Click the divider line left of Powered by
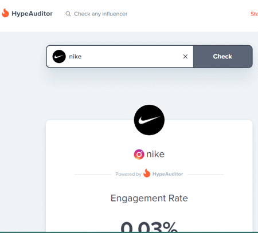 [93, 174]
